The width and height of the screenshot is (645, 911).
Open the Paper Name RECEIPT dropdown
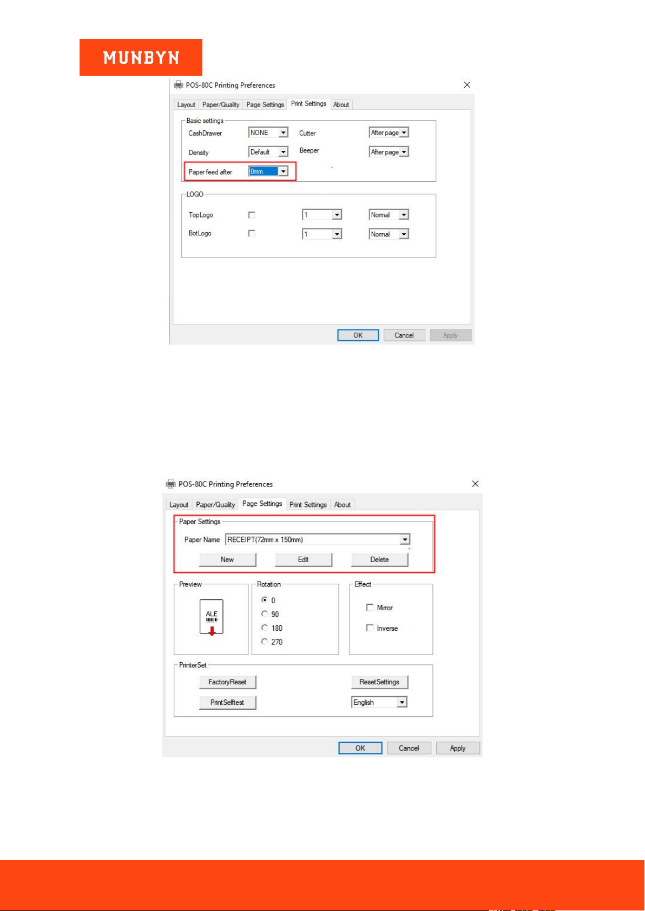coord(318,539)
